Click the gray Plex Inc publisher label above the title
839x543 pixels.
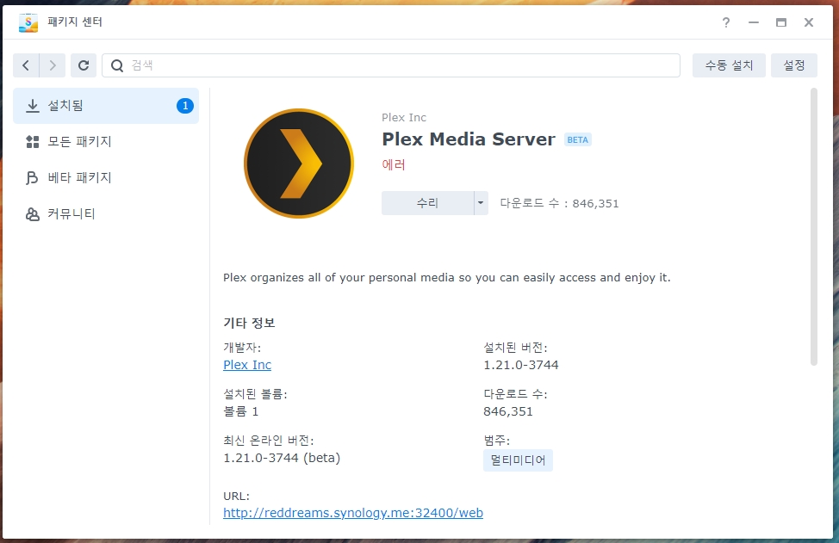tap(404, 118)
